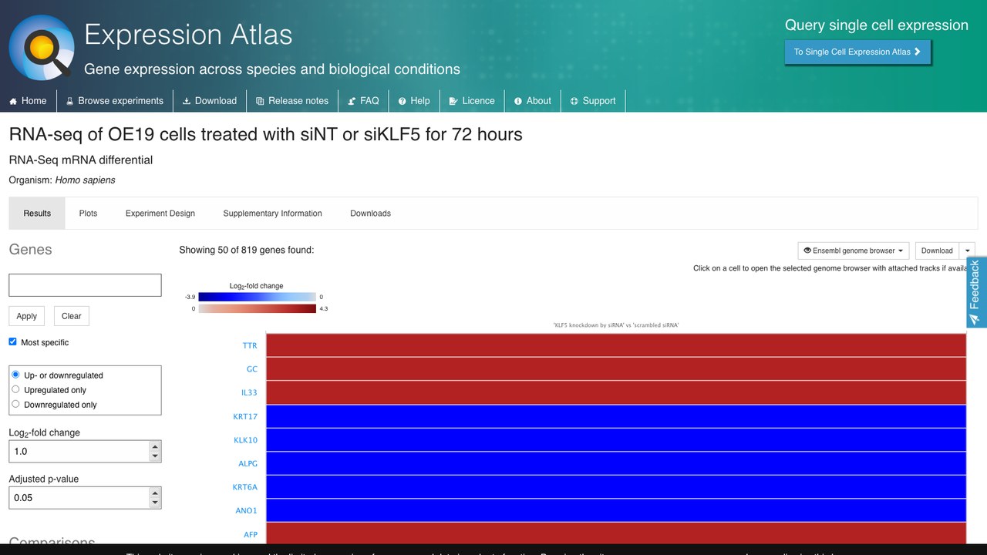Viewport: 987px width, 555px height.
Task: Open the IL33 gene link
Action: click(249, 393)
